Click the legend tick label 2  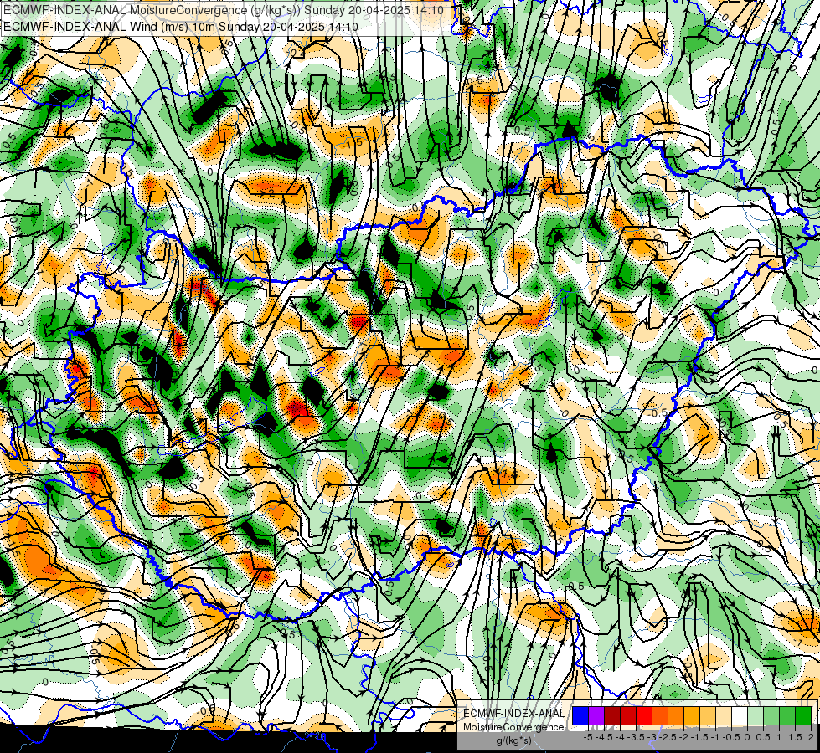click(811, 737)
